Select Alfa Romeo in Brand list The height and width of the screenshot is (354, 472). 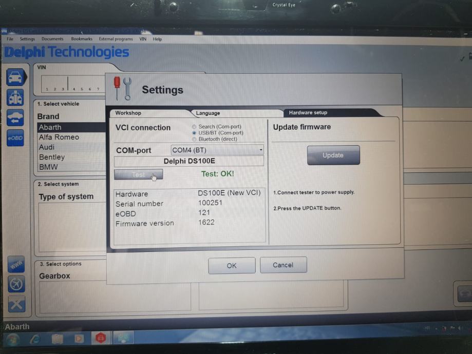click(x=71, y=137)
